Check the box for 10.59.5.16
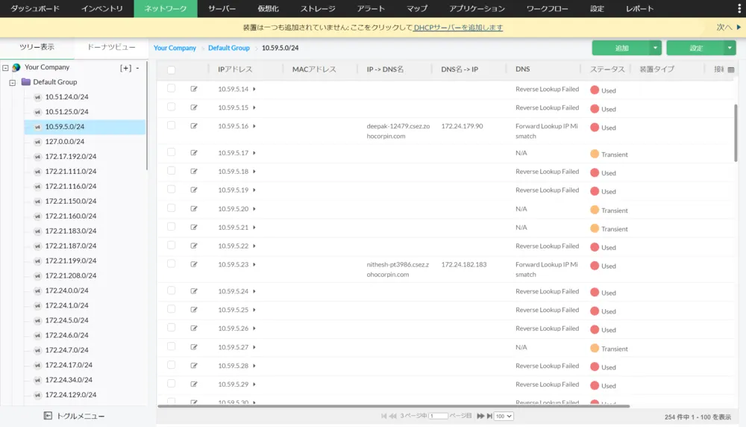Viewport: 746px width, 427px height. pos(172,125)
